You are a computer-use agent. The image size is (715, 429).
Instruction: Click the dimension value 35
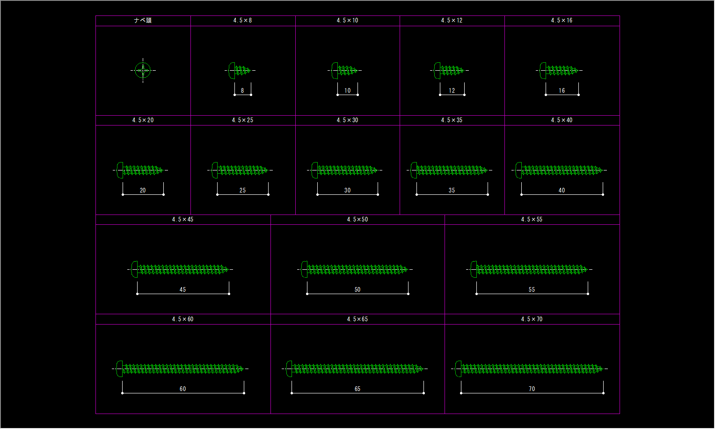click(x=452, y=191)
